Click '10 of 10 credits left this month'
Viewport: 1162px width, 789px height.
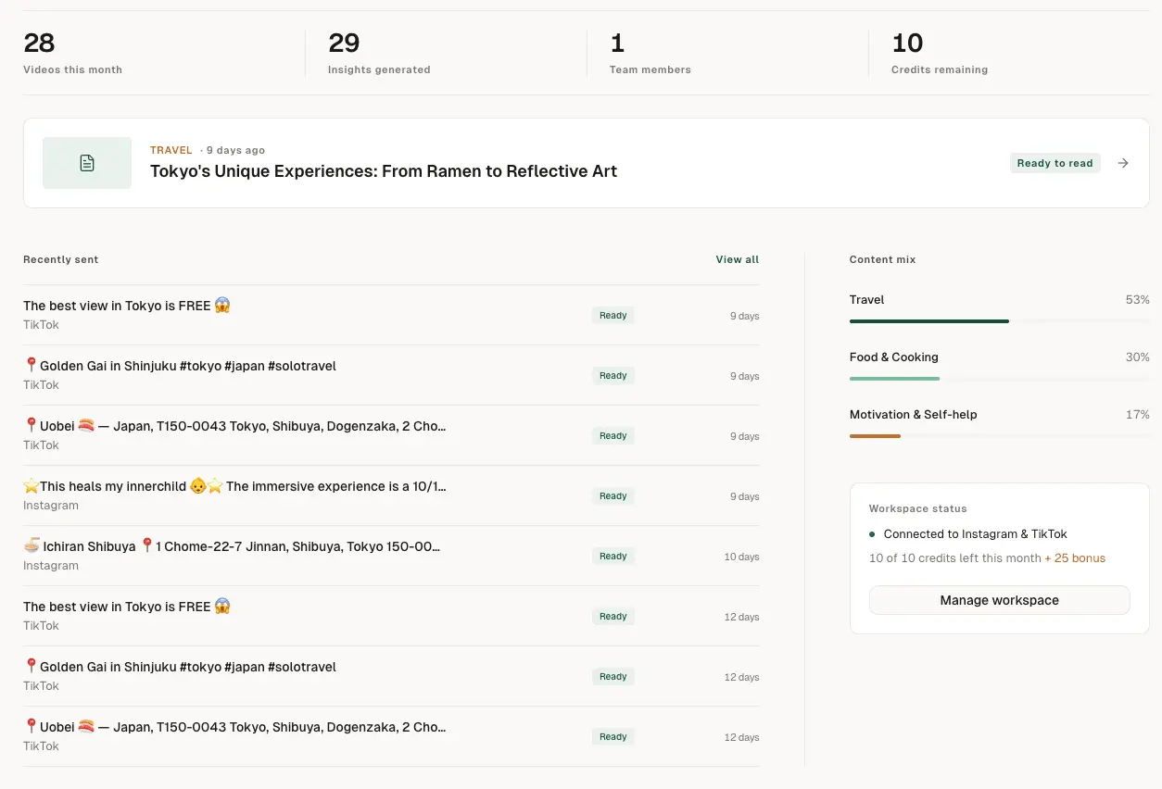pos(954,558)
